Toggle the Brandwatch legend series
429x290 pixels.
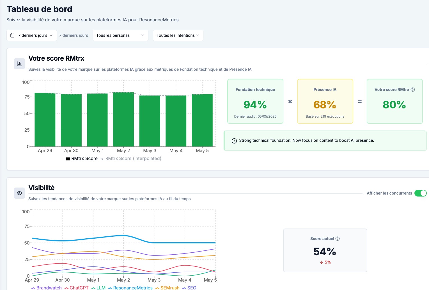47,288
